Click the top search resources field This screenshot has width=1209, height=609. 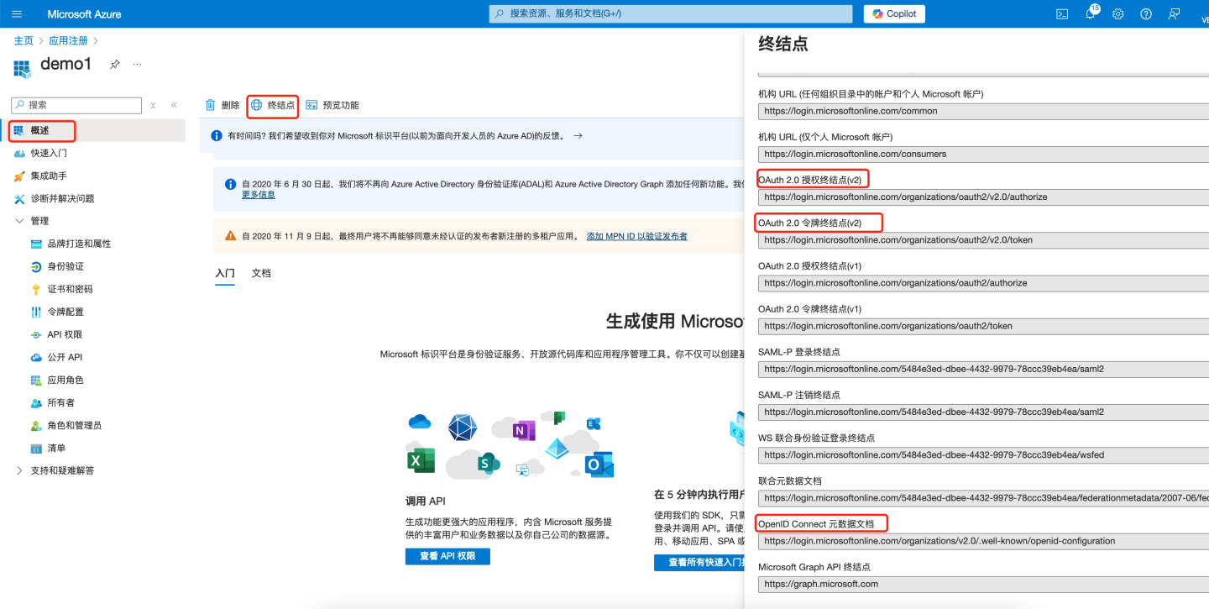tap(671, 13)
